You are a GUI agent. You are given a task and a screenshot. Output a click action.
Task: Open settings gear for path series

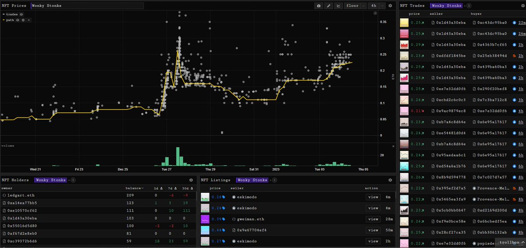pyautogui.click(x=23, y=20)
